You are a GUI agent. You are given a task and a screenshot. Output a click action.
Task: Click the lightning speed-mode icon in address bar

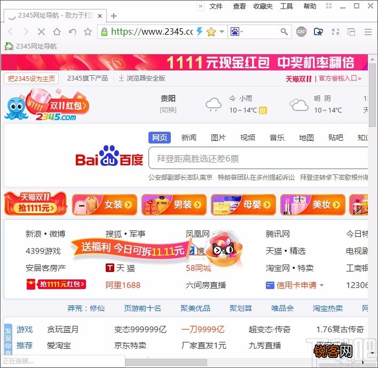click(199, 31)
